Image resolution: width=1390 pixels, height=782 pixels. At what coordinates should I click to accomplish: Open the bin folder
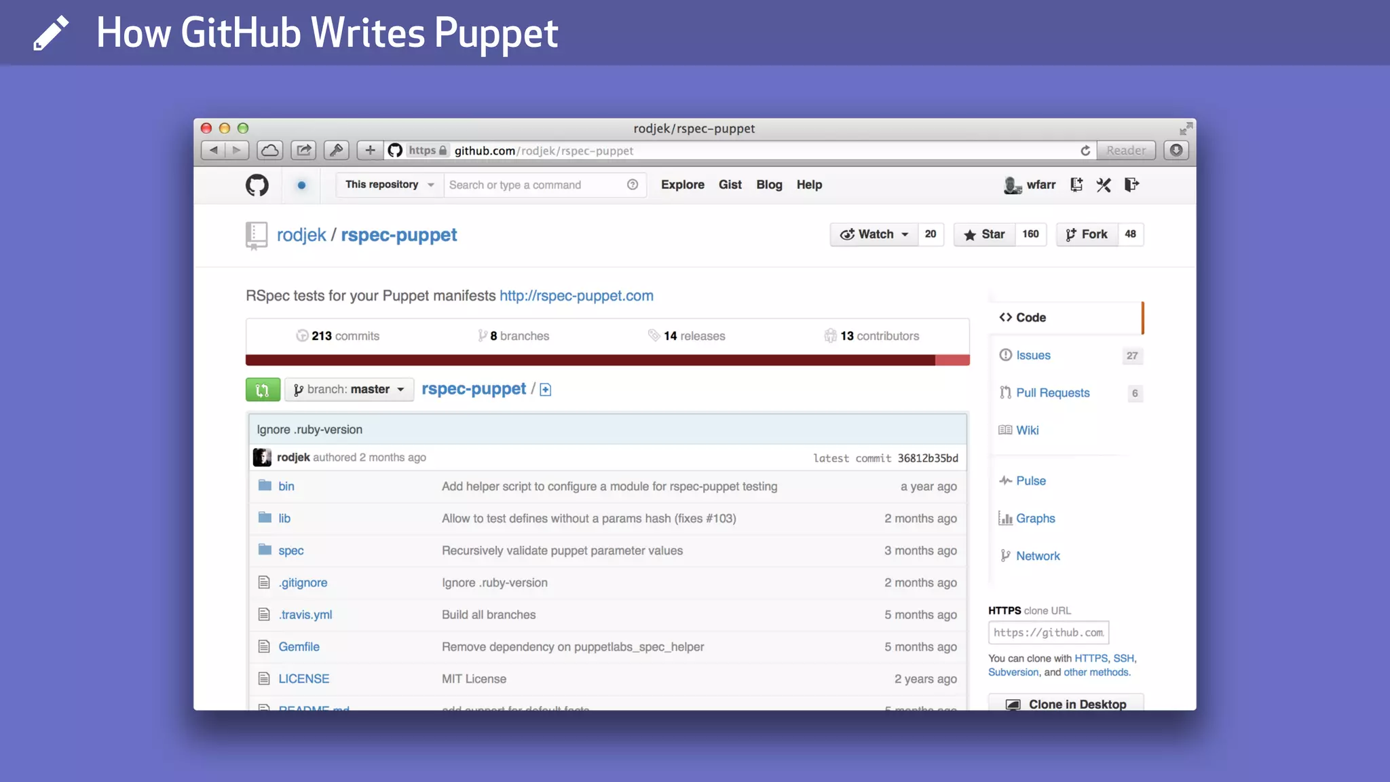[286, 486]
